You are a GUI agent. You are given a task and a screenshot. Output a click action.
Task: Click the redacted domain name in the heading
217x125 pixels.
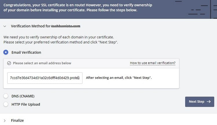pyautogui.click(x=66, y=26)
